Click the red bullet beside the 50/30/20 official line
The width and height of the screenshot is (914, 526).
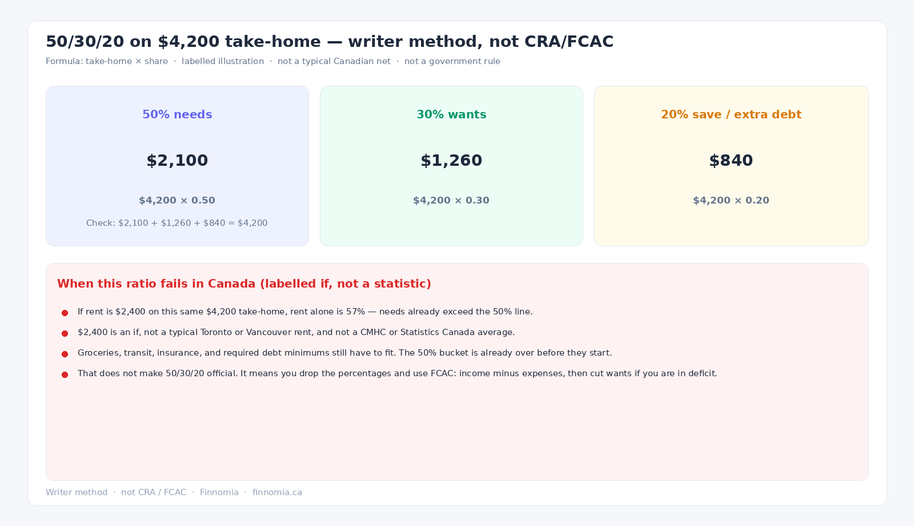pyautogui.click(x=65, y=374)
